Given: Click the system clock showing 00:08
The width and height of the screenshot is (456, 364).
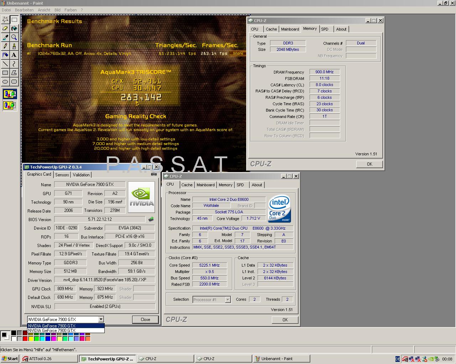Looking at the screenshot, I should pos(447,359).
